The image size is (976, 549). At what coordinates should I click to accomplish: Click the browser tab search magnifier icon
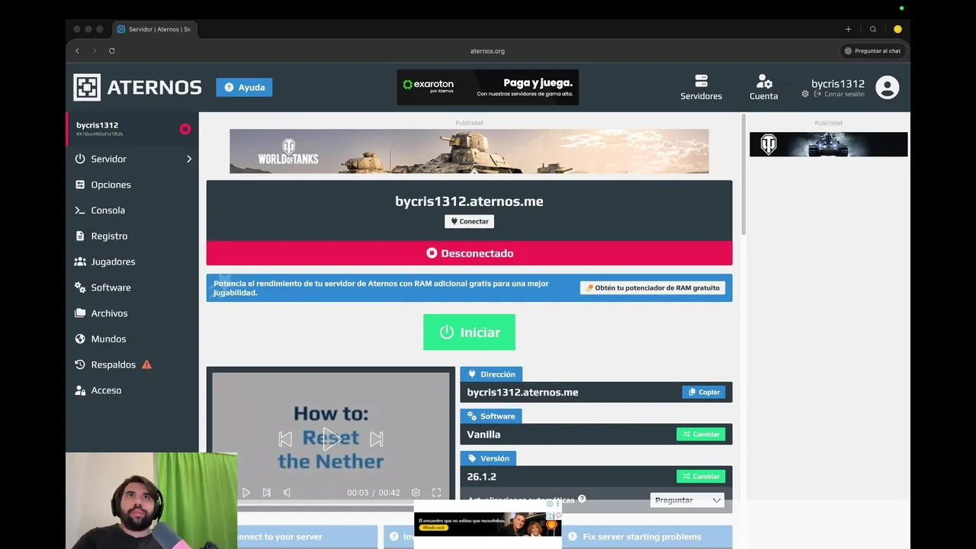(x=873, y=29)
